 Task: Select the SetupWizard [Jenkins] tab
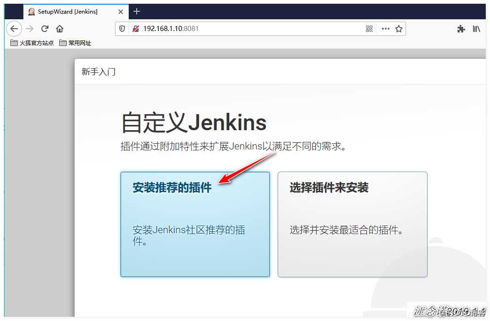click(x=76, y=12)
